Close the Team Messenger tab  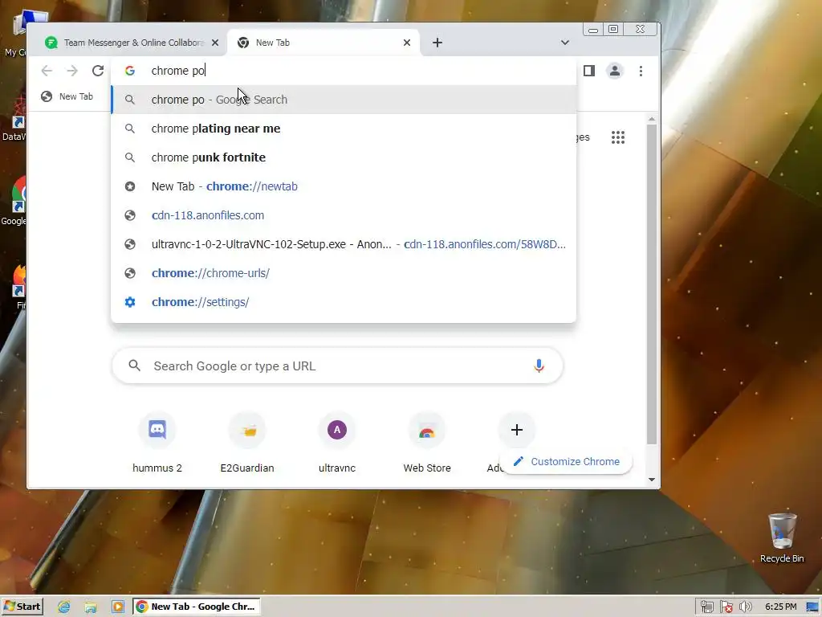tap(215, 43)
